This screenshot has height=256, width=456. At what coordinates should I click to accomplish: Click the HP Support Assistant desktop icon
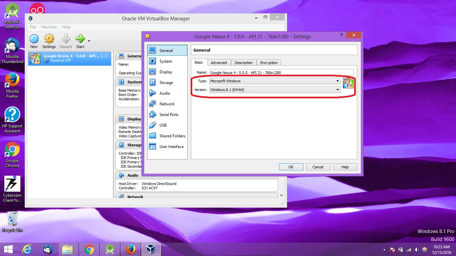coord(12,120)
